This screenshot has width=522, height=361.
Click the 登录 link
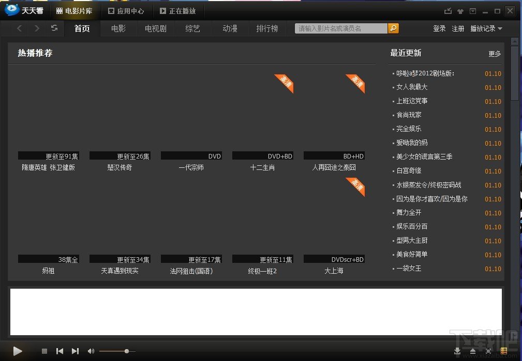(x=439, y=28)
